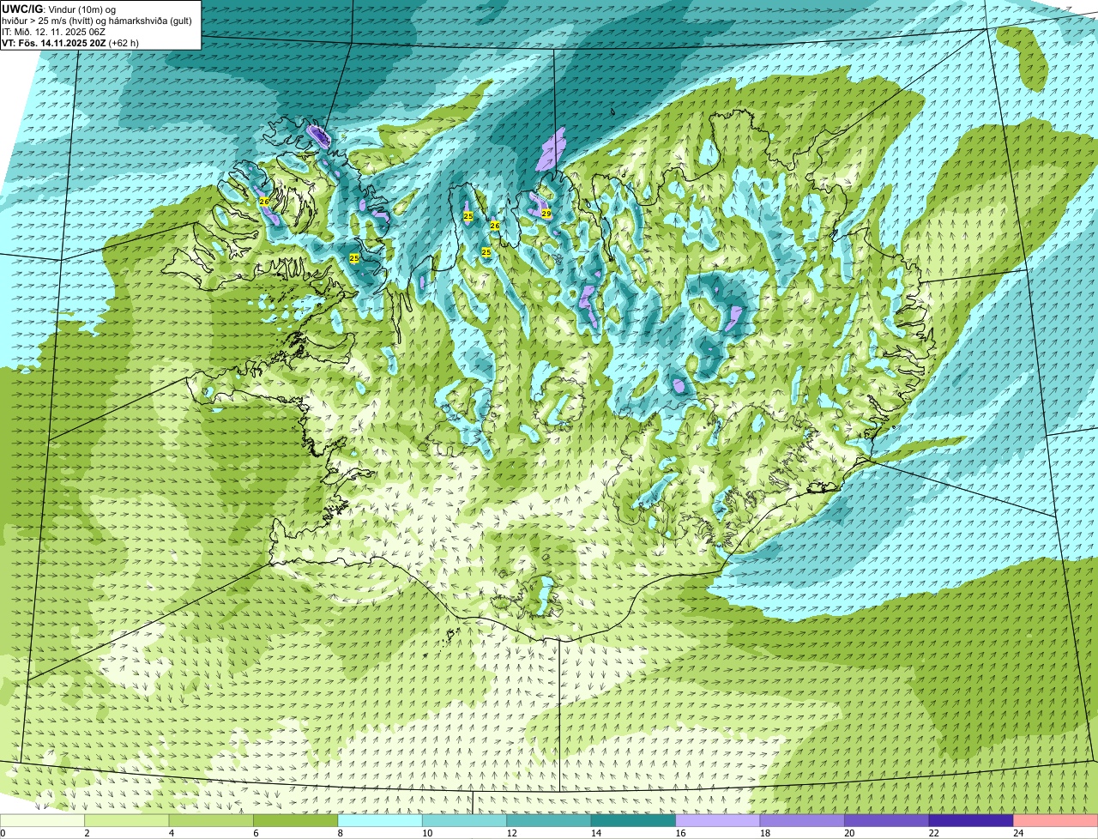
Task: Click the scale value 4
Action: point(172,833)
